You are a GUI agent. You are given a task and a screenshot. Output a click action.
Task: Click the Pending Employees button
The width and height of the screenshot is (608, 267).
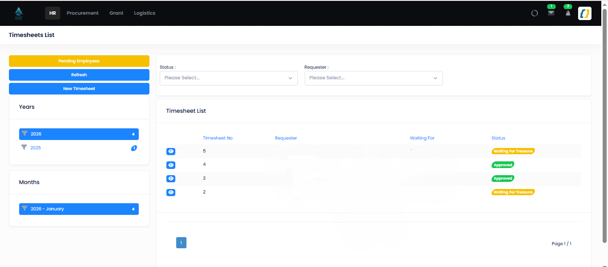(x=79, y=61)
